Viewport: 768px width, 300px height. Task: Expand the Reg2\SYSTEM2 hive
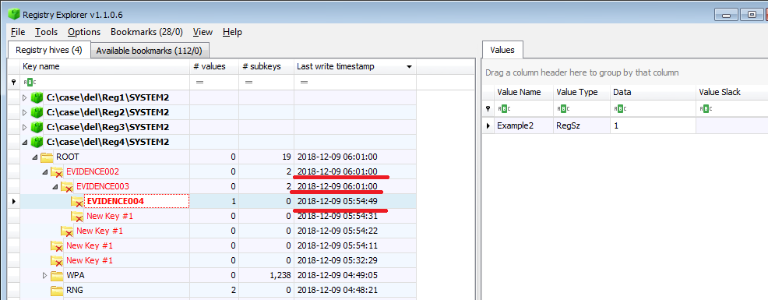tap(25, 112)
